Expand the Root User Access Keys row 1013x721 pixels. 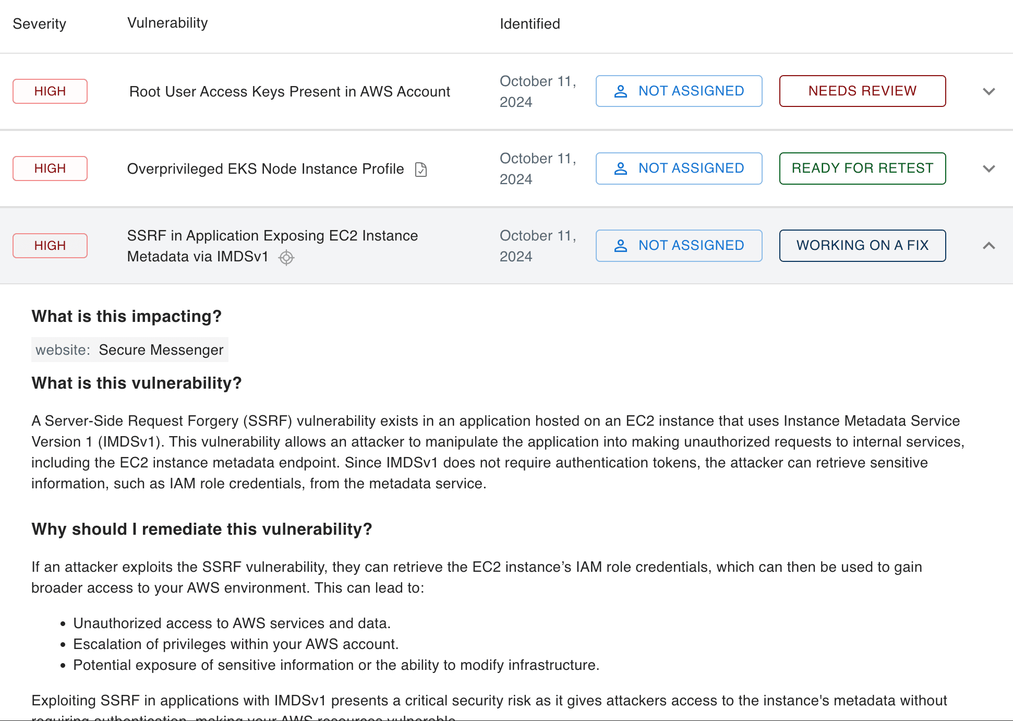coord(988,91)
